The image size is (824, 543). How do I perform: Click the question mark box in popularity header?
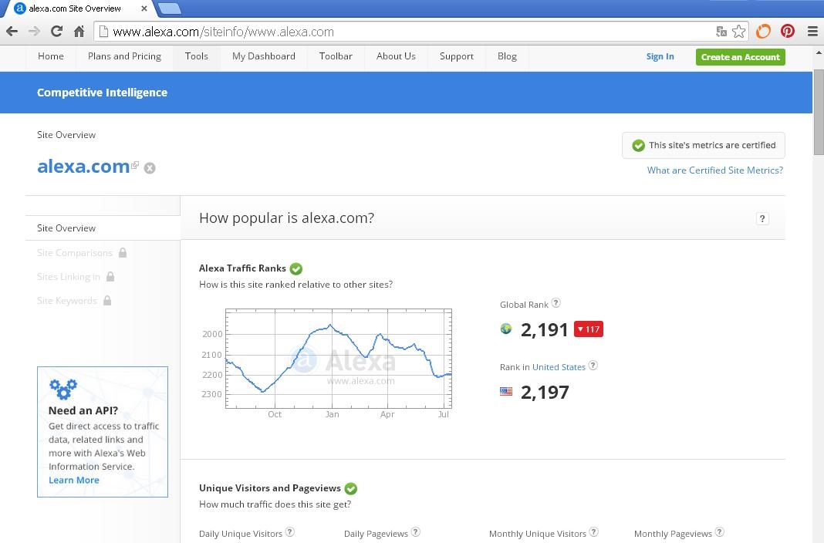point(762,218)
